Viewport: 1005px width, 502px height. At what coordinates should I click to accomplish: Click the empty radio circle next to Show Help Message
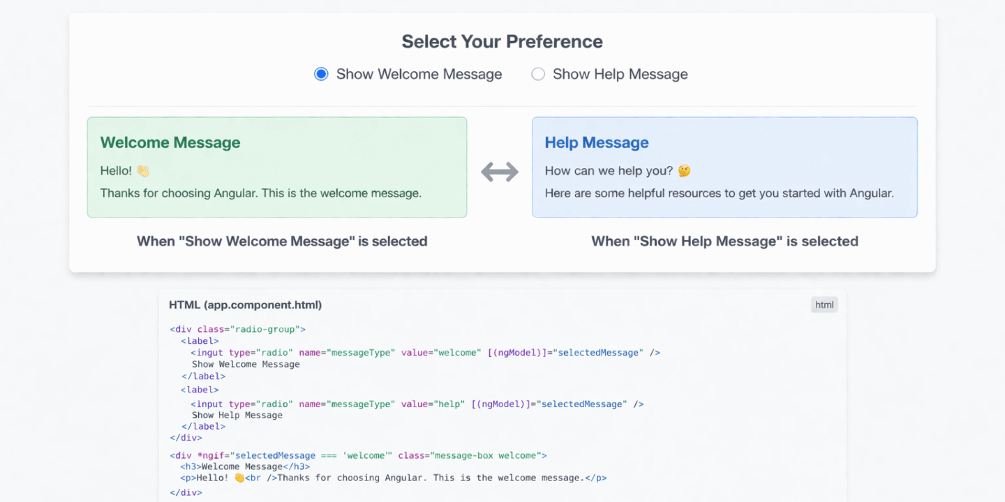pos(538,73)
